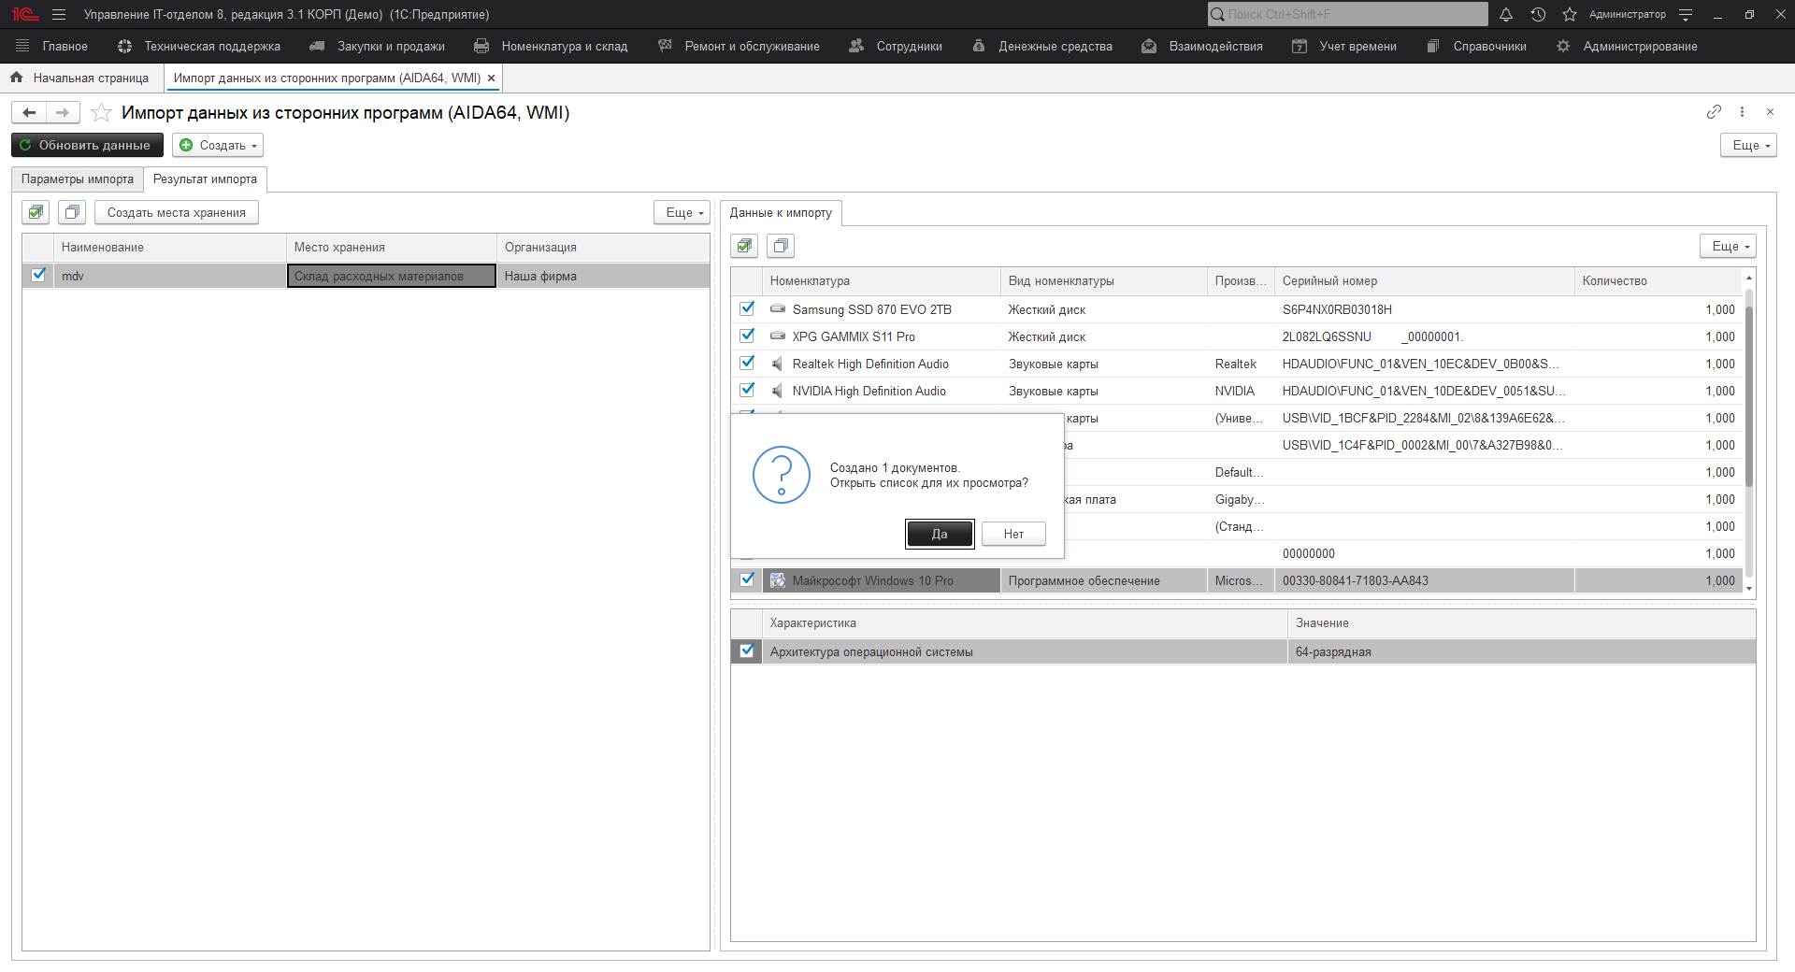The height and width of the screenshot is (972, 1795).
Task: Open favorites star in title bar
Action: (1570, 15)
